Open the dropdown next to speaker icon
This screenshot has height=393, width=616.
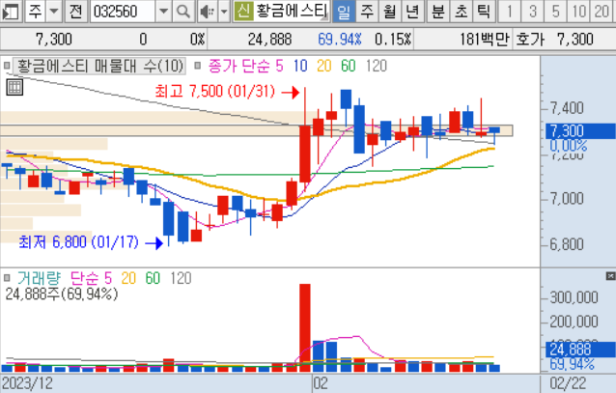pos(224,12)
